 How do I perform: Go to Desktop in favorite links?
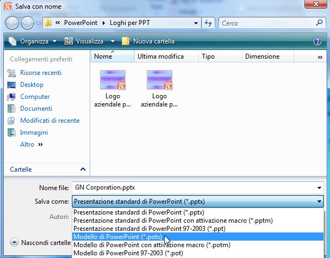tap(32, 85)
